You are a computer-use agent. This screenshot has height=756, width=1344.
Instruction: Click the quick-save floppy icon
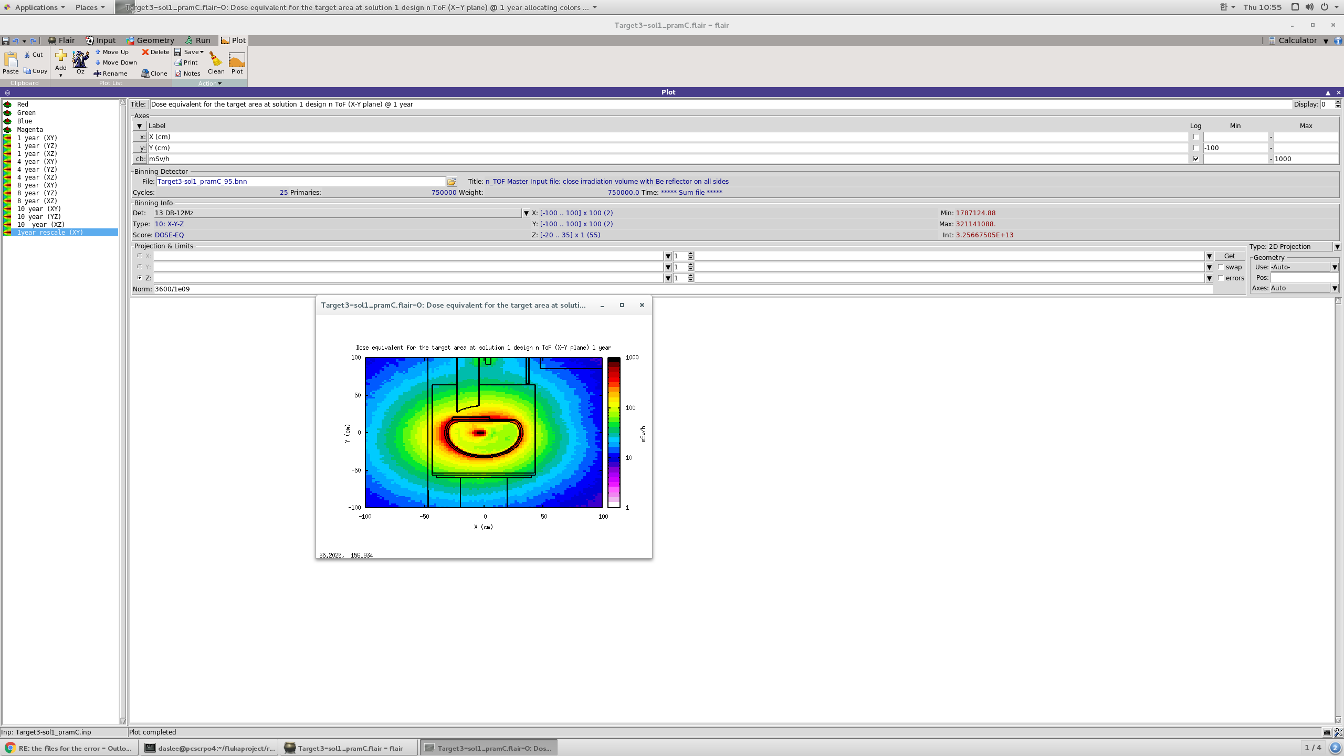(x=6, y=40)
